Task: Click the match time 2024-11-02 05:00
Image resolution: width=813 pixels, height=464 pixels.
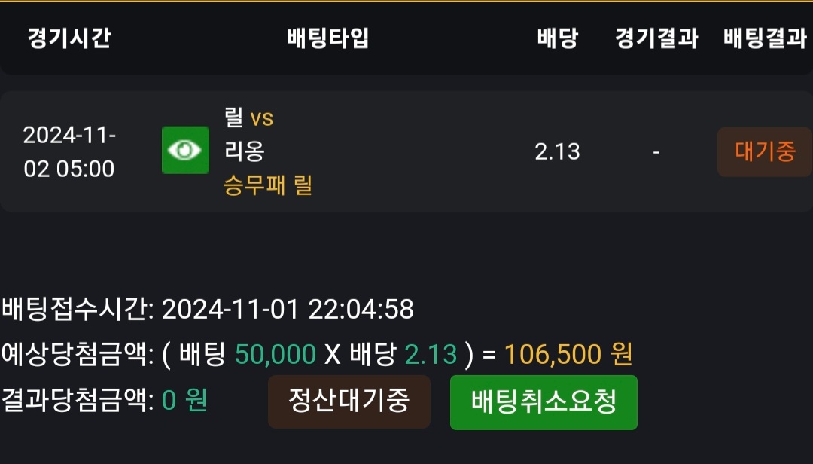Action: point(69,152)
